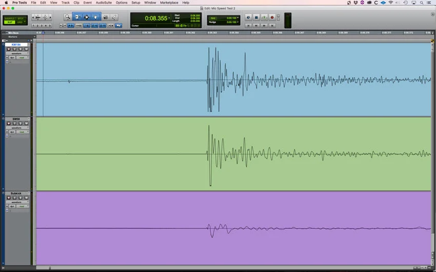Screen dimensions: 436x272
Task: Click the zoom in right arrow button
Action: (x=50, y=17)
